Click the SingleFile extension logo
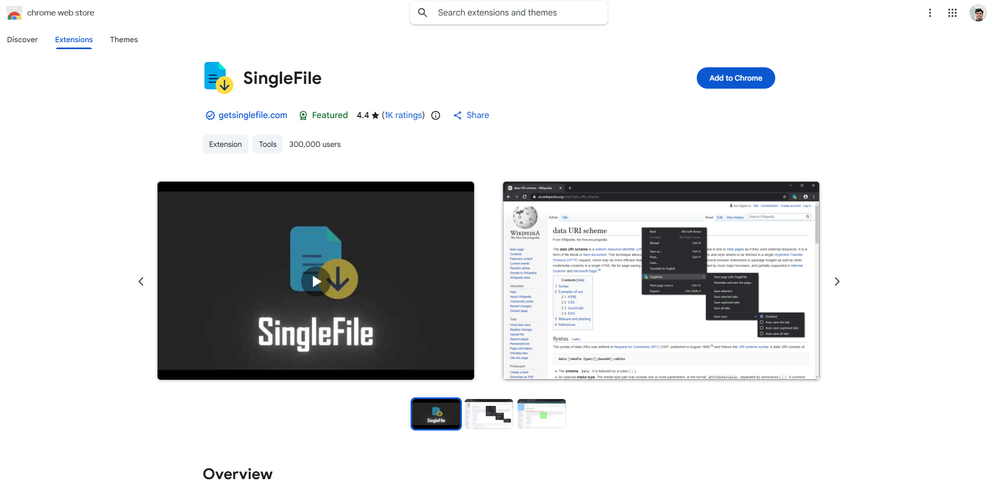 (218, 77)
